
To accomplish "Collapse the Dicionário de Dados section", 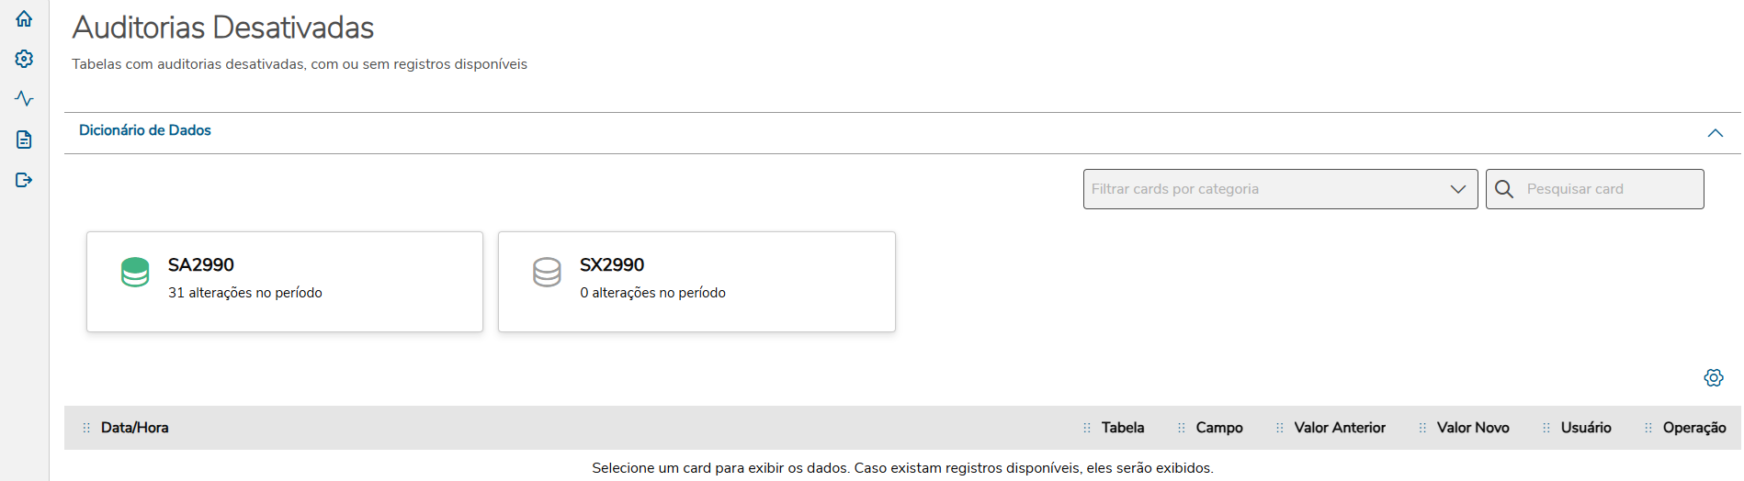I will coord(1715,133).
